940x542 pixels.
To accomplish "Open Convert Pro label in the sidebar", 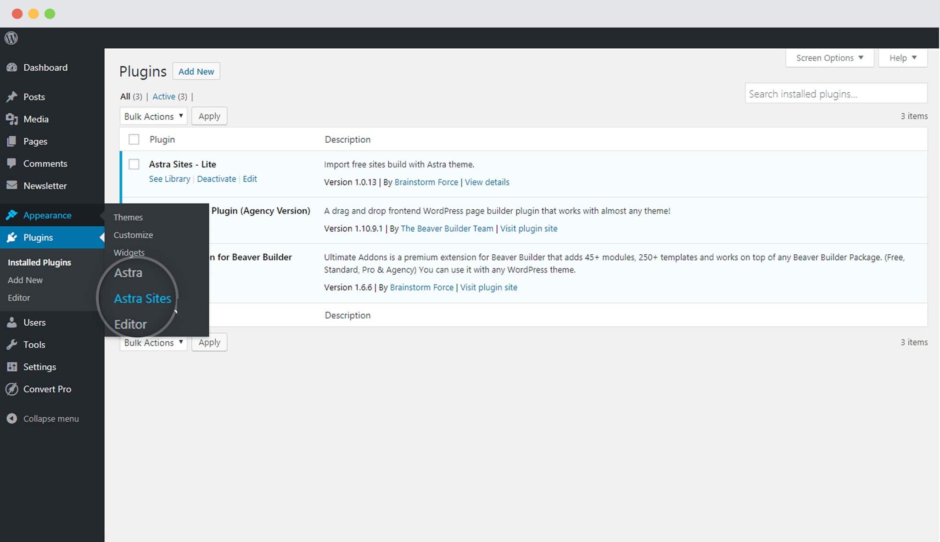I will [47, 389].
